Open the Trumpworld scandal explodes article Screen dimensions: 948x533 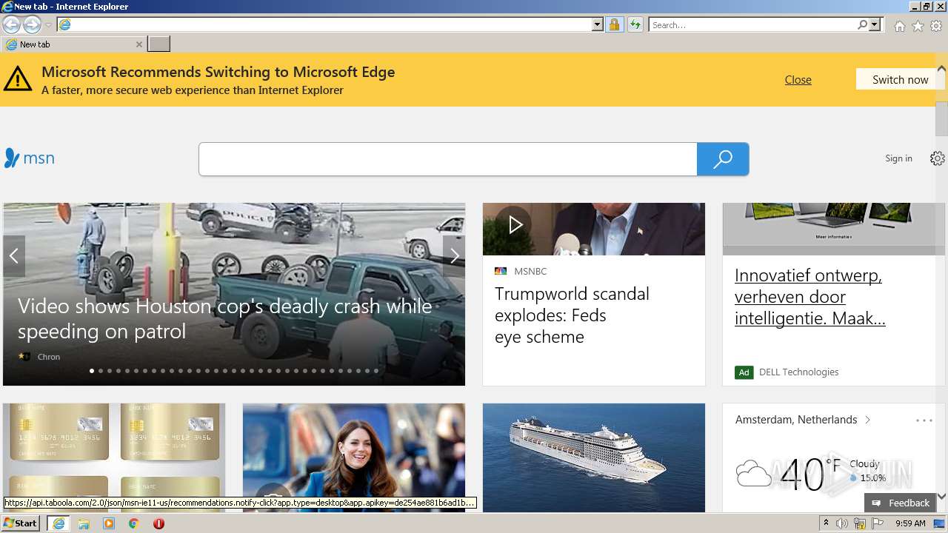tap(572, 315)
